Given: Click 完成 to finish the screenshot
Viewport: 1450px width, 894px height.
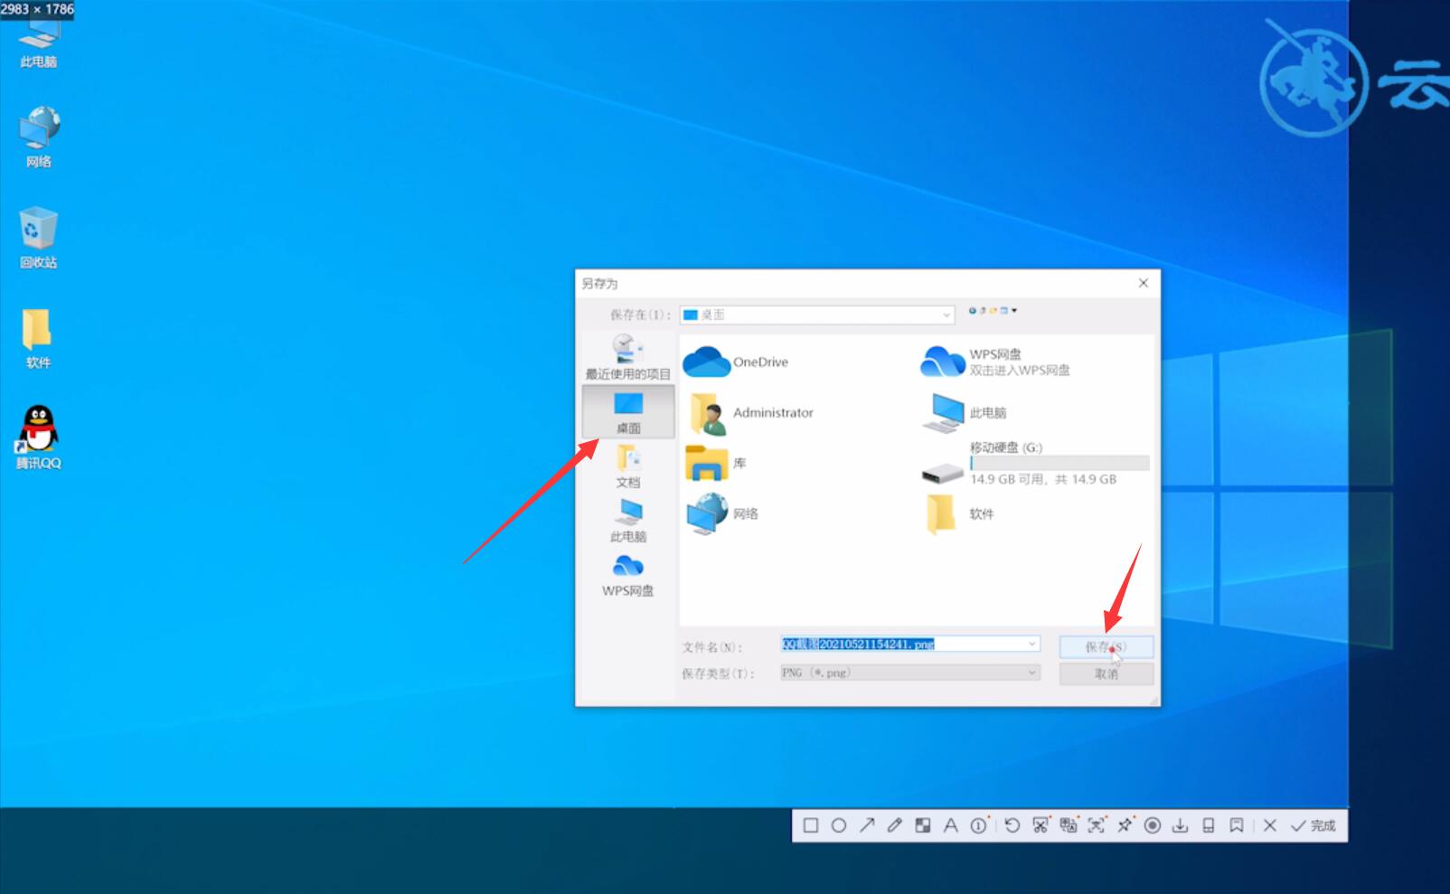Looking at the screenshot, I should (x=1313, y=825).
